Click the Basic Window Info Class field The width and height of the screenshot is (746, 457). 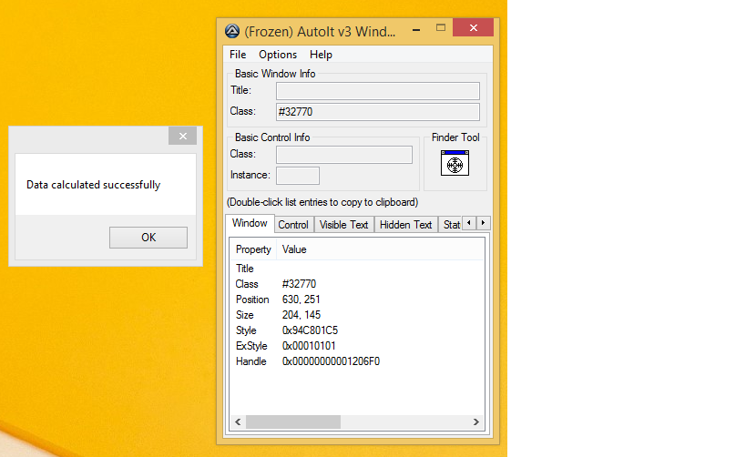(x=378, y=112)
